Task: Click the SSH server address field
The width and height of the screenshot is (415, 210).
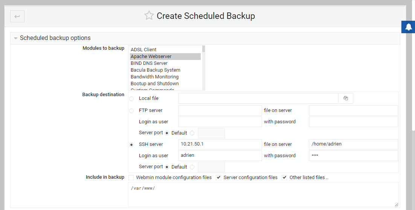Action: pos(220,144)
